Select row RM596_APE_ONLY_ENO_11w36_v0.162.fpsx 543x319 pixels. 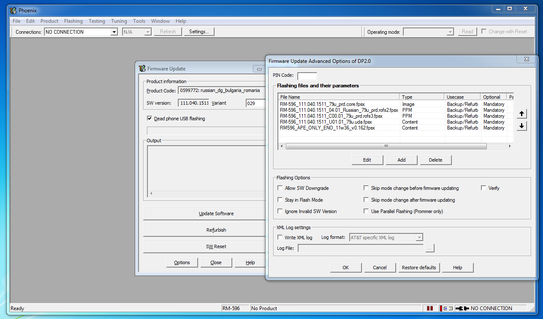click(x=396, y=128)
